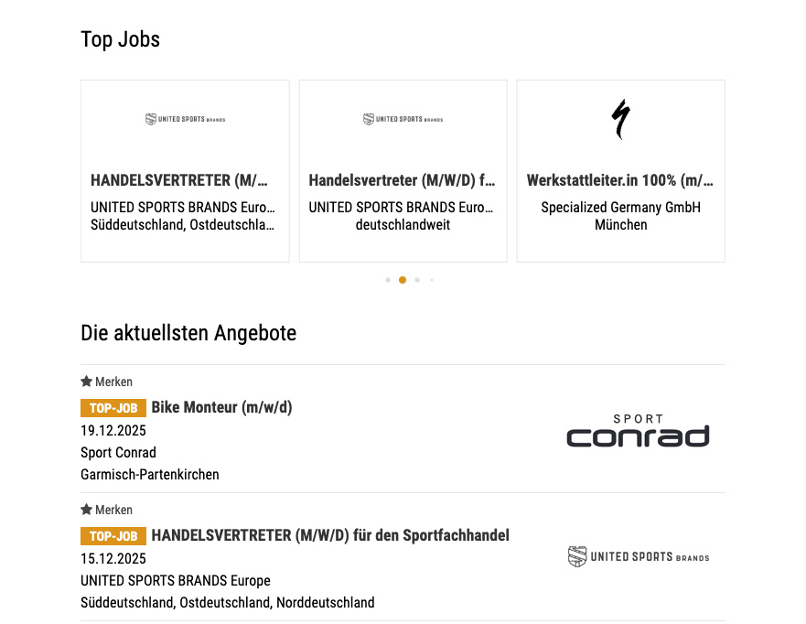
Task: Click the TOP-JOB badge next to Bike Monteur
Action: click(113, 408)
